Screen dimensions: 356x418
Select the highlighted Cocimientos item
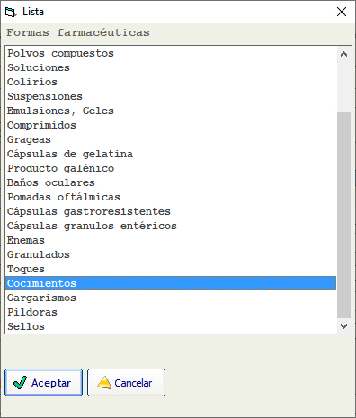[171, 283]
